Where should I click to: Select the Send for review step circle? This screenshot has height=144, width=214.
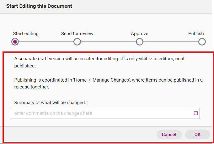coord(77,42)
